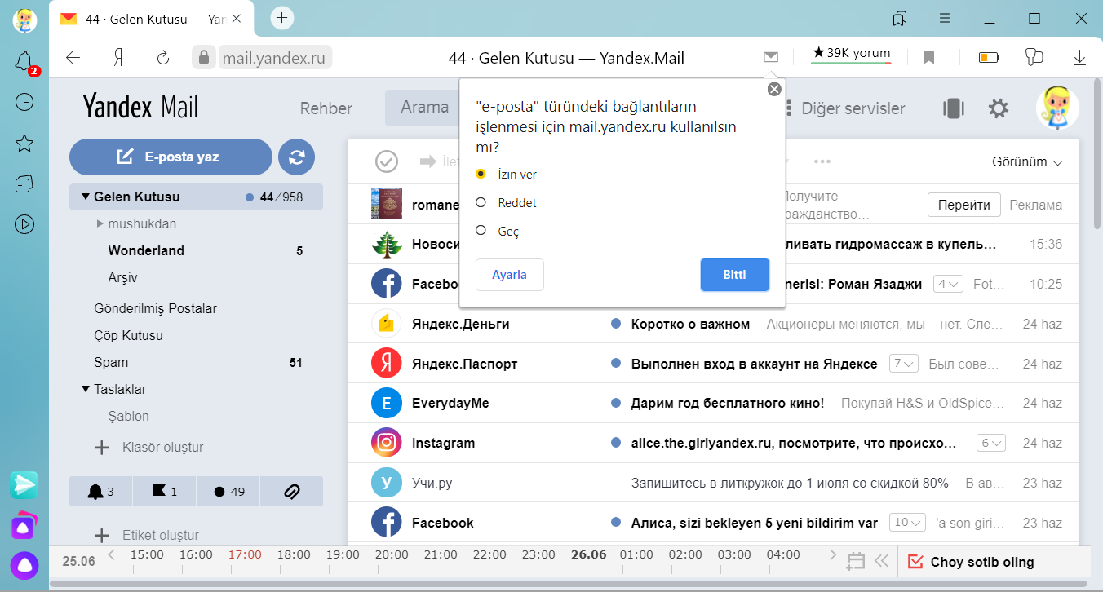This screenshot has width=1103, height=592.
Task: Expand thread of 6 Instagram messages
Action: coord(991,443)
